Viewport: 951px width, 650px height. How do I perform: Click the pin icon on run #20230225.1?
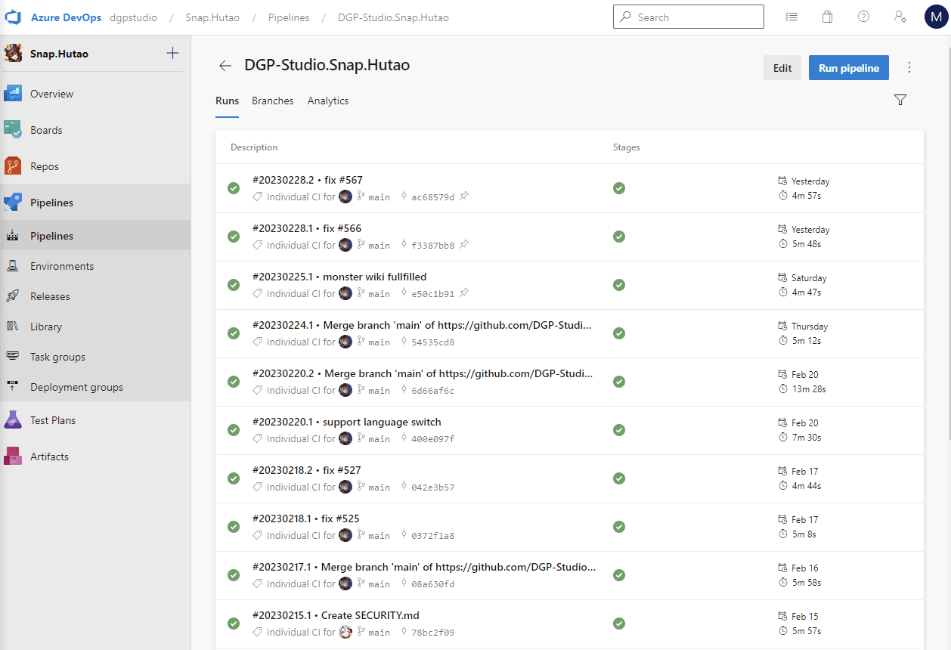click(464, 293)
